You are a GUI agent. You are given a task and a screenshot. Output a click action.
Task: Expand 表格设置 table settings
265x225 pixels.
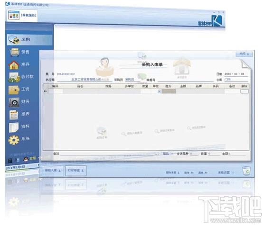click(226, 172)
